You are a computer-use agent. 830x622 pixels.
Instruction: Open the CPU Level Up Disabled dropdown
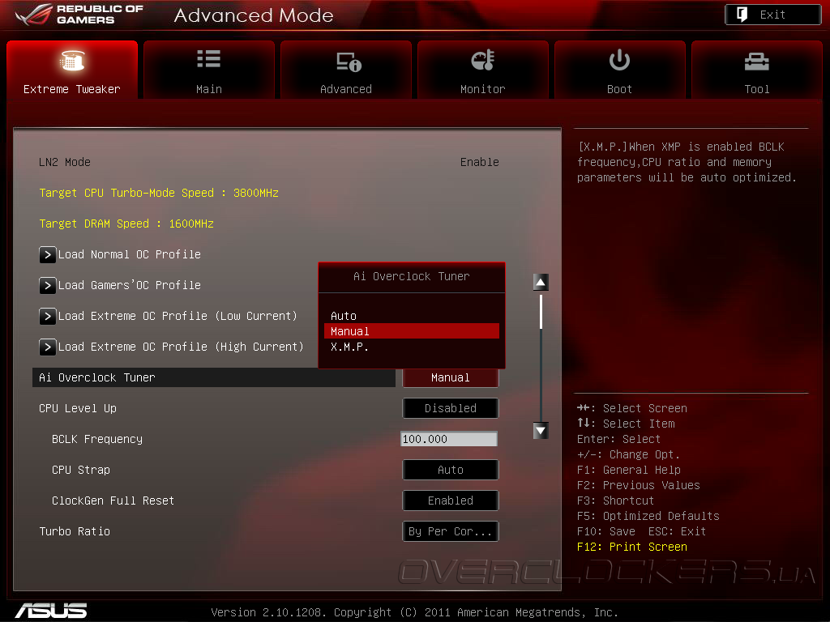coord(451,408)
